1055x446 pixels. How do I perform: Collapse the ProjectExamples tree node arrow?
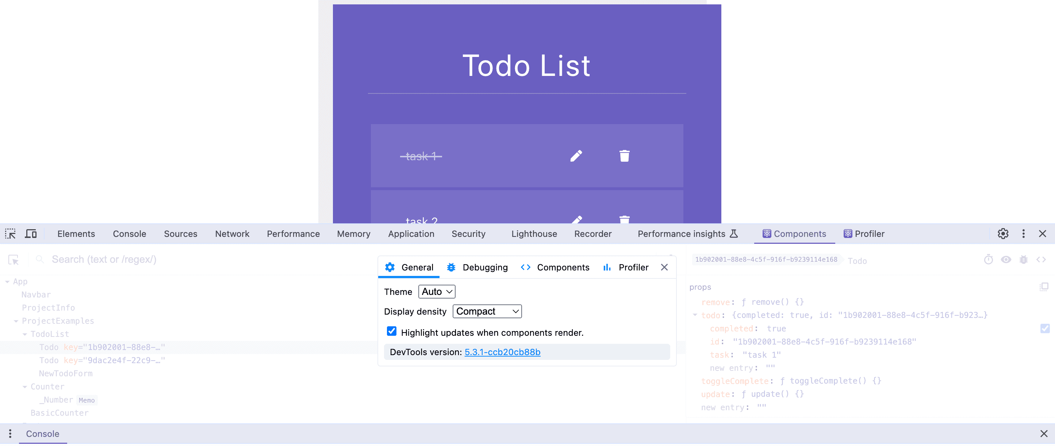coord(16,321)
